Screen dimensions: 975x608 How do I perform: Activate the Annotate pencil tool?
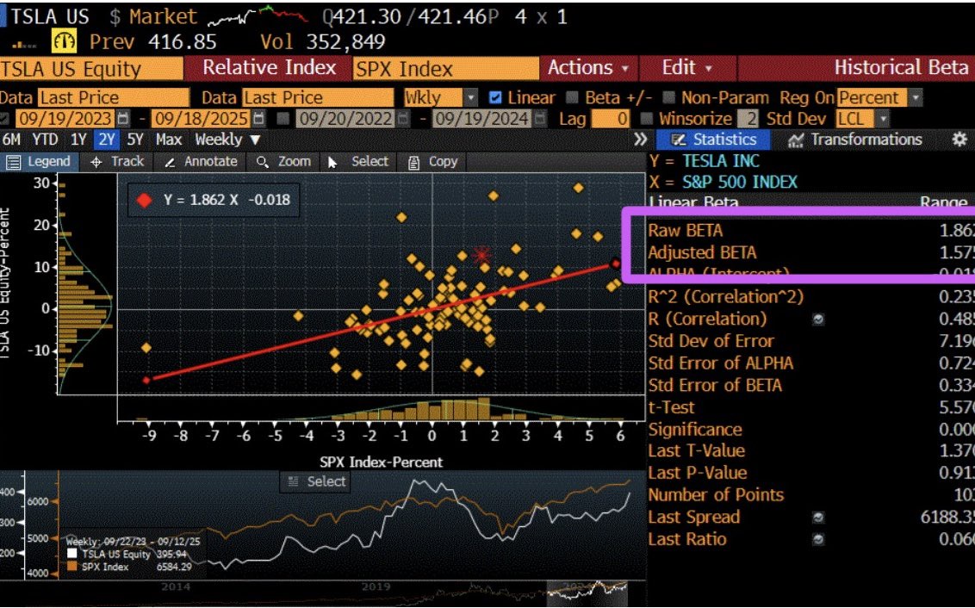(x=200, y=161)
